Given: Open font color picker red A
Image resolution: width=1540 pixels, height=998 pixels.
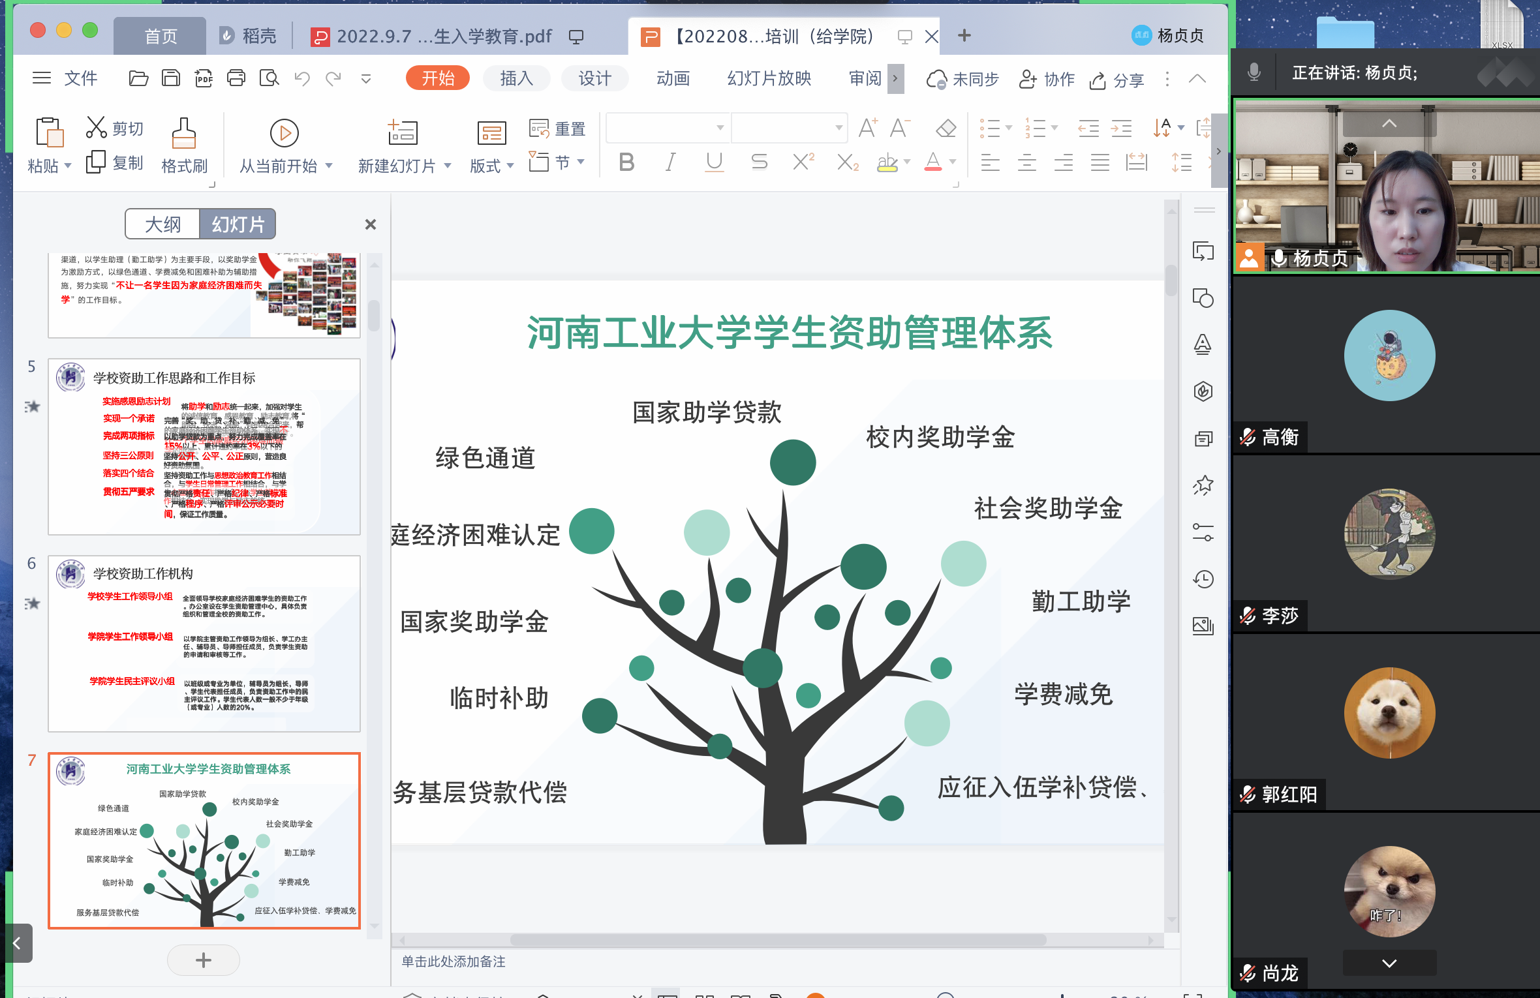Looking at the screenshot, I should [x=933, y=162].
